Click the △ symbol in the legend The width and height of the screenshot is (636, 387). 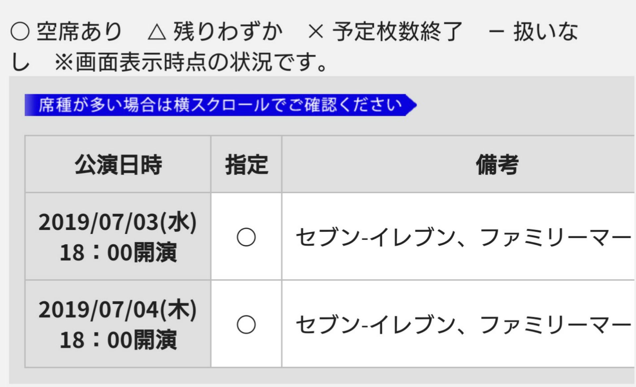[x=157, y=32]
